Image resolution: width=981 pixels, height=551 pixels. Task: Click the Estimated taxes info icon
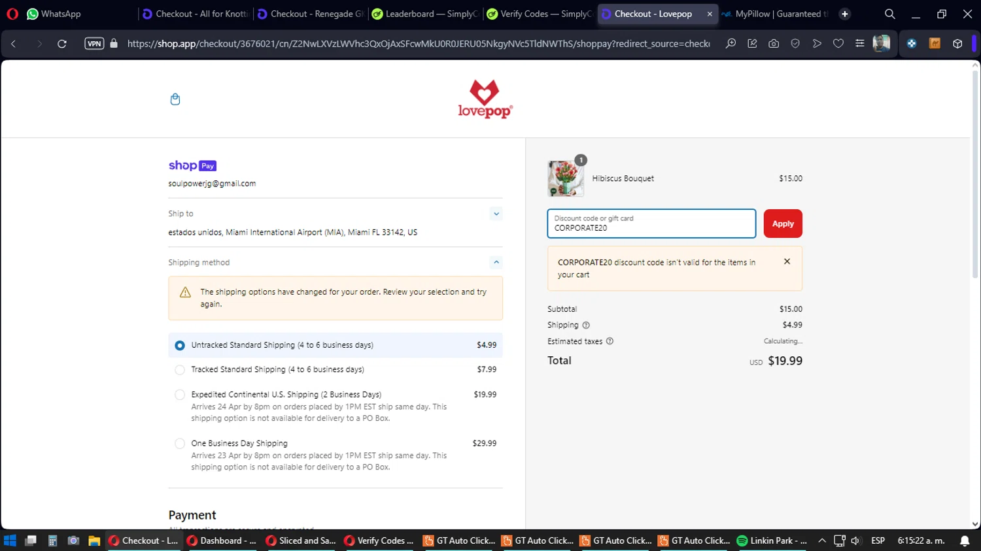[x=610, y=341]
